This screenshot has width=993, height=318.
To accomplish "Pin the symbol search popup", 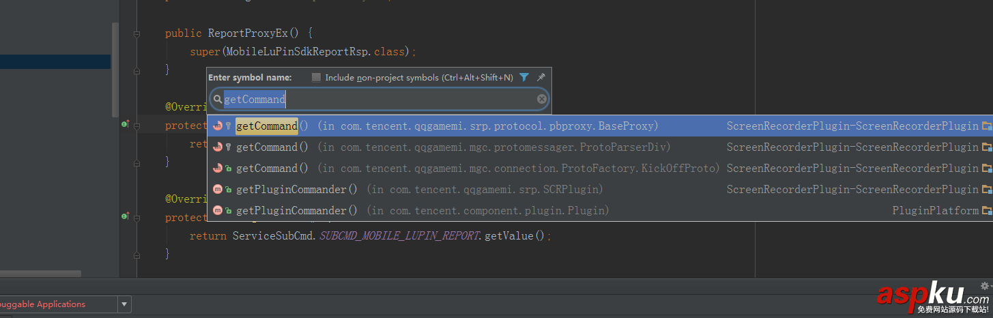I will tap(541, 77).
